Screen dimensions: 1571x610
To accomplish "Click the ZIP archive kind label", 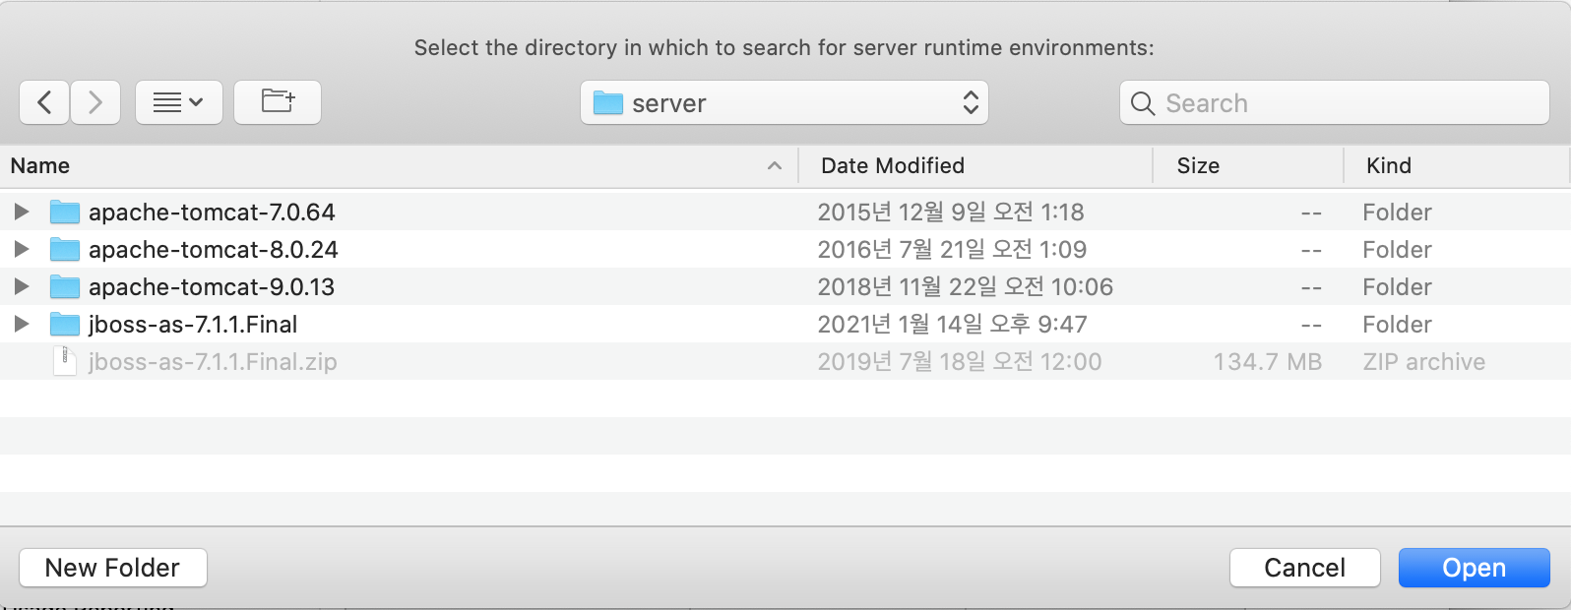I will click(1424, 361).
